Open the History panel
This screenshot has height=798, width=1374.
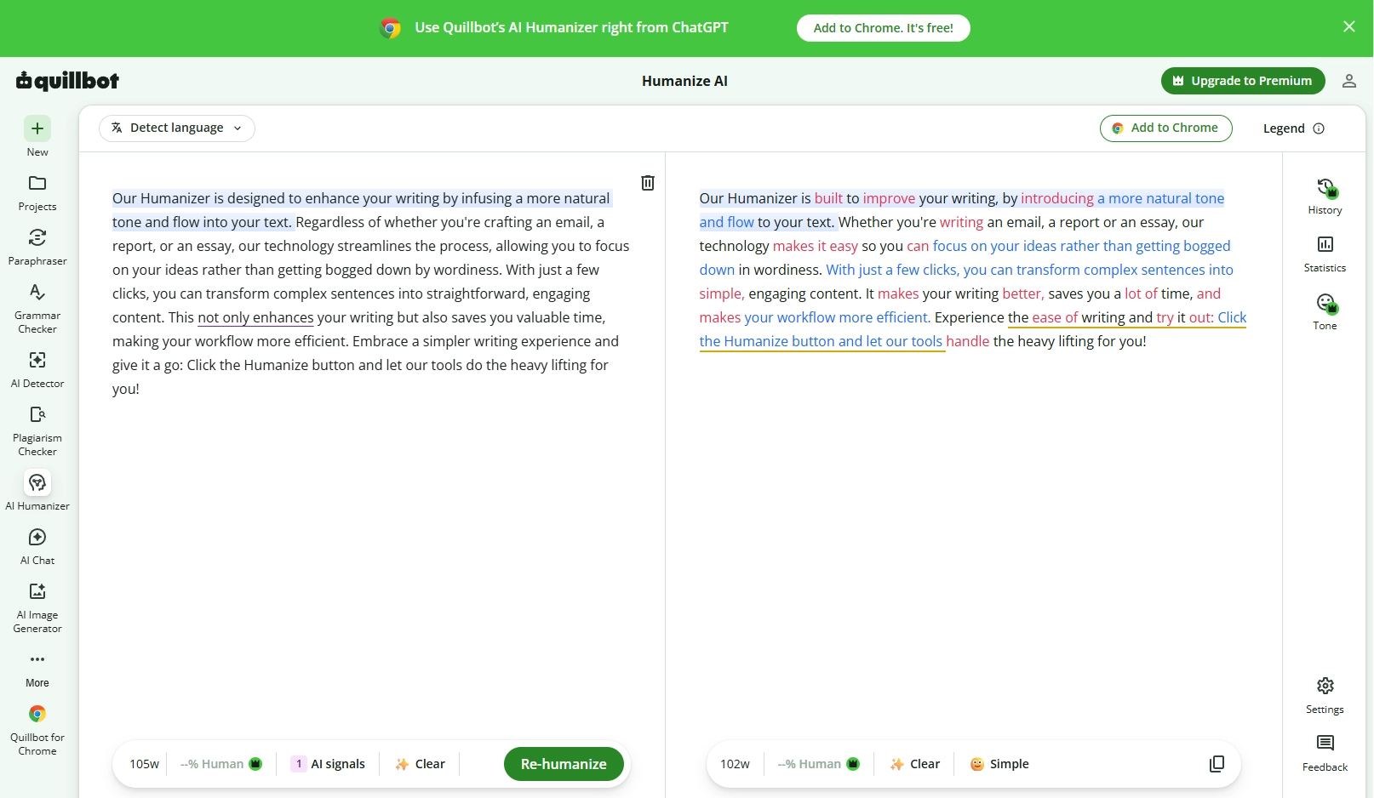click(1325, 196)
